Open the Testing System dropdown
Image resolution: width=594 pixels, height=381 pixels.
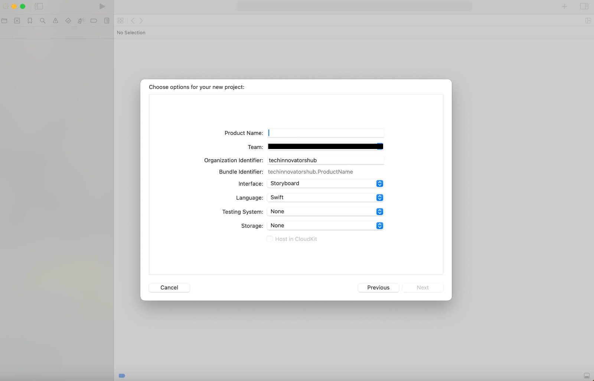point(325,212)
